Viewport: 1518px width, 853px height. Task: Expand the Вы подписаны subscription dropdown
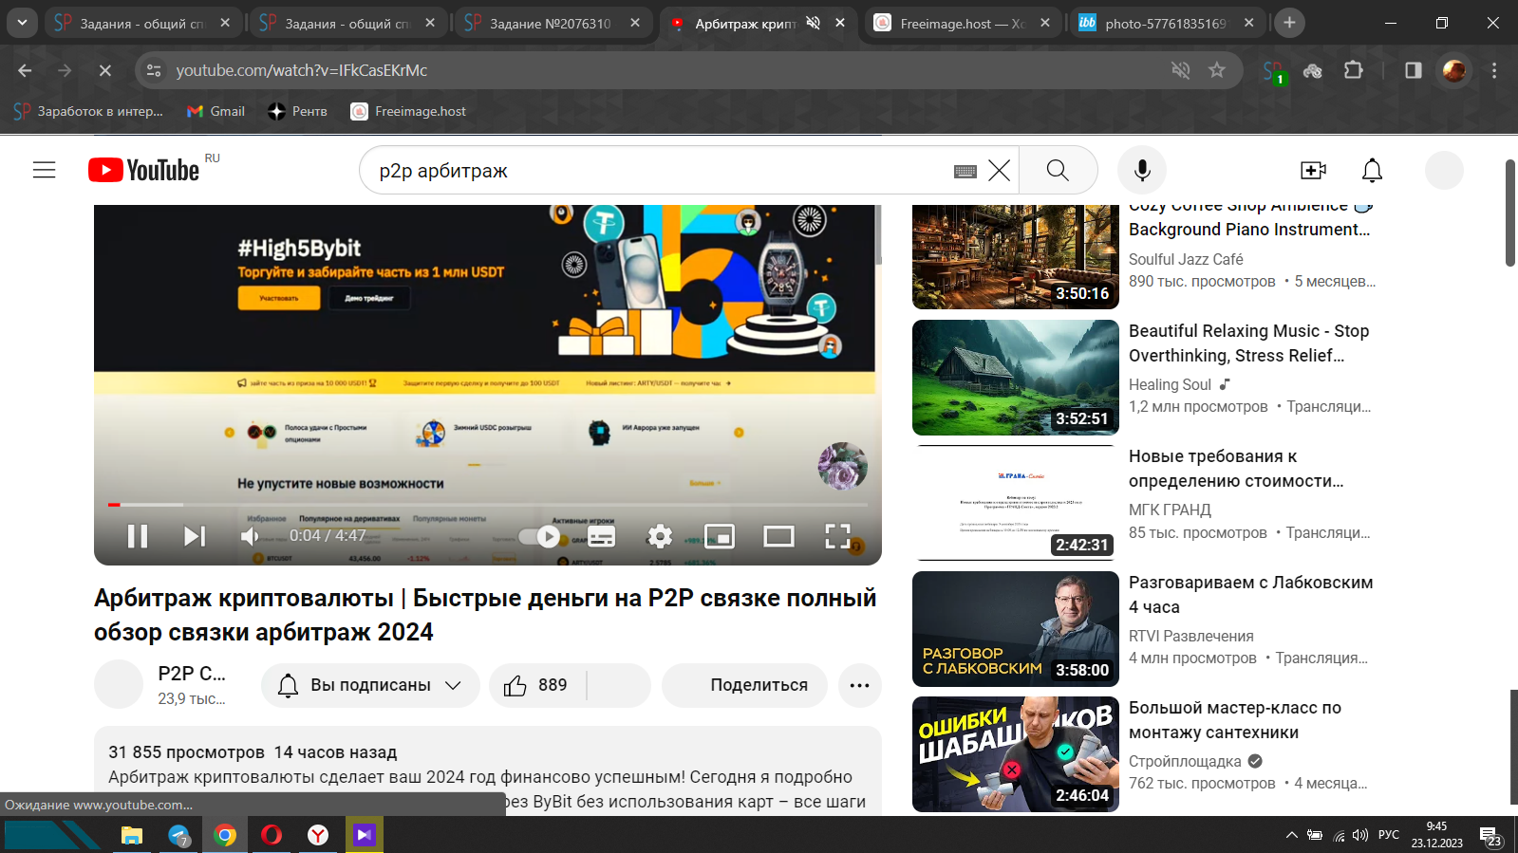[370, 685]
